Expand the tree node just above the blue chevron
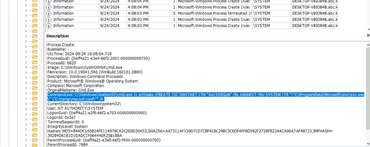This screenshot has width=370, height=147. [x=26, y=36]
